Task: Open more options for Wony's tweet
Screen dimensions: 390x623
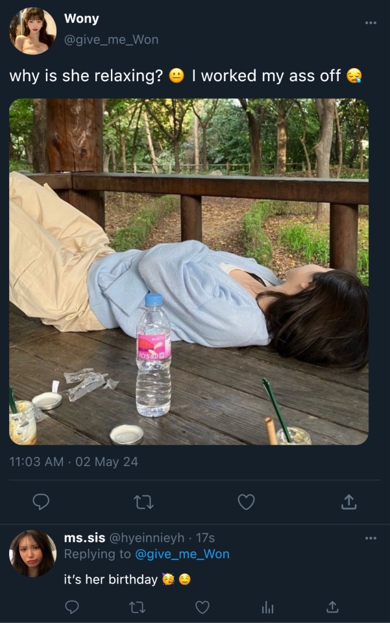Action: click(x=371, y=23)
